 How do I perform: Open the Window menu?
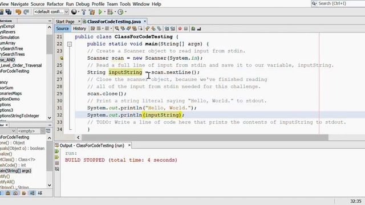[141, 4]
